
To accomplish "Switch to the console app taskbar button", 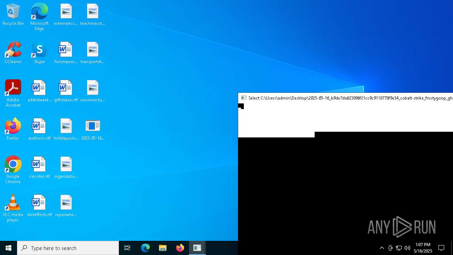I will pyautogui.click(x=197, y=248).
